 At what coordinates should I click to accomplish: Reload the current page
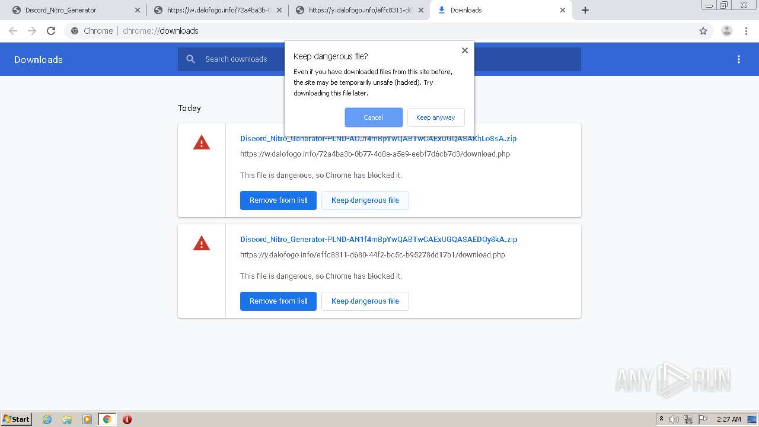point(51,31)
